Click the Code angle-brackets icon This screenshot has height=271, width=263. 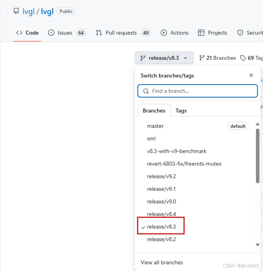(x=19, y=33)
